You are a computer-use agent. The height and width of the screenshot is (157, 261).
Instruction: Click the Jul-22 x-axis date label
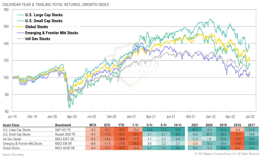pyautogui.click(x=249, y=117)
